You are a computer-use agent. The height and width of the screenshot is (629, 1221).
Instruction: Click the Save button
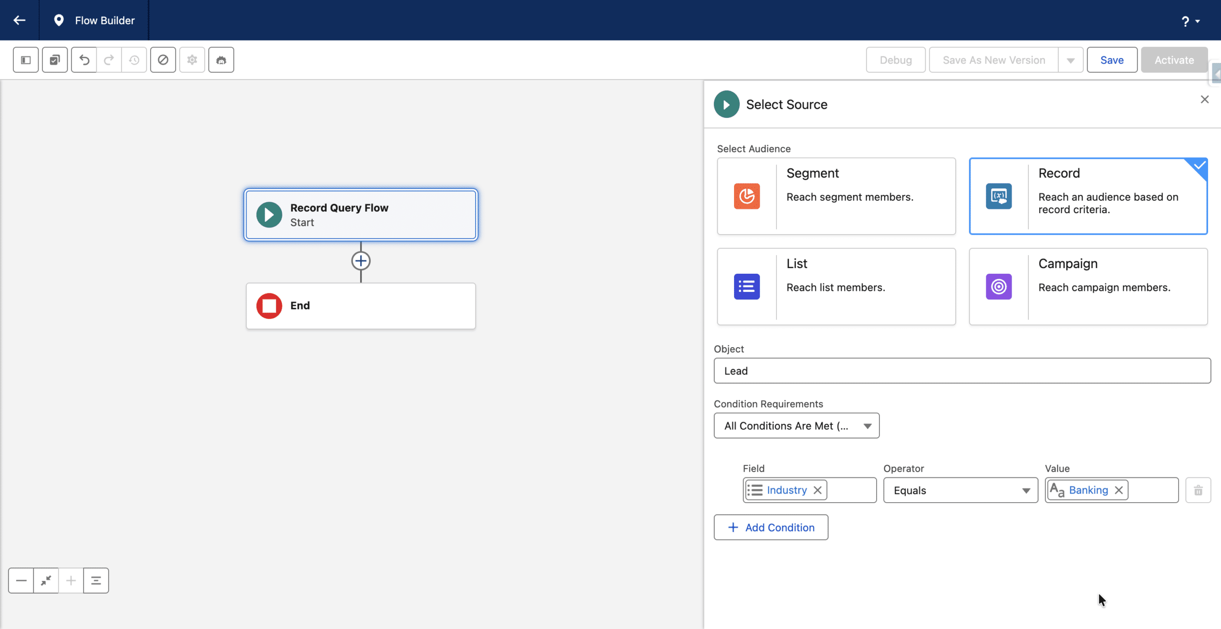(1112, 60)
